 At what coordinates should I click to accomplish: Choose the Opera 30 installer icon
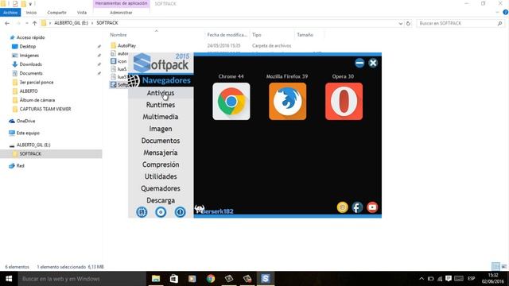pos(344,101)
